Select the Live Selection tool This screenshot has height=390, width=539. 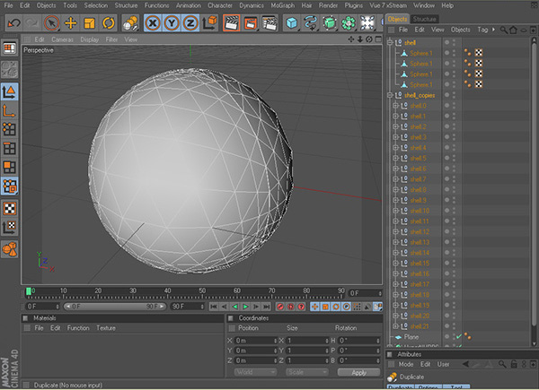coord(51,23)
